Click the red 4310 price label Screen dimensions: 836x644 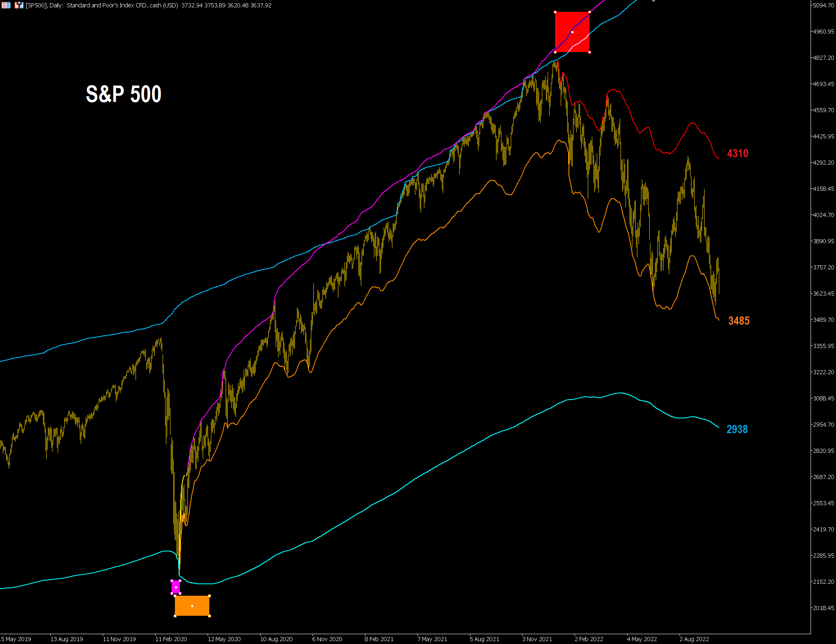coord(738,154)
